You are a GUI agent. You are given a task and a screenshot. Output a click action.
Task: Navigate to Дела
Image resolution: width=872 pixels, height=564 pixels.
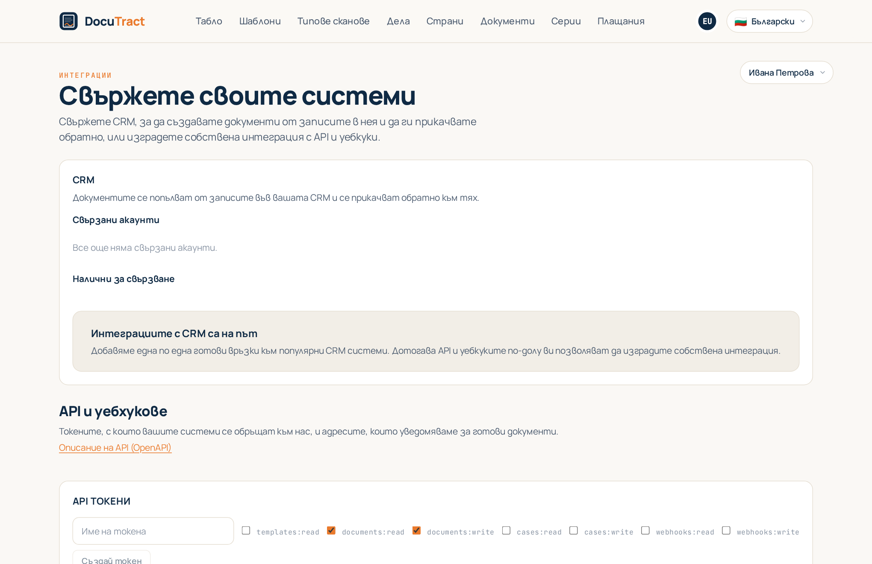[398, 21]
